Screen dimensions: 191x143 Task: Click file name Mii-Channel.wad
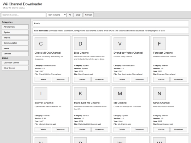coord(125,124)
